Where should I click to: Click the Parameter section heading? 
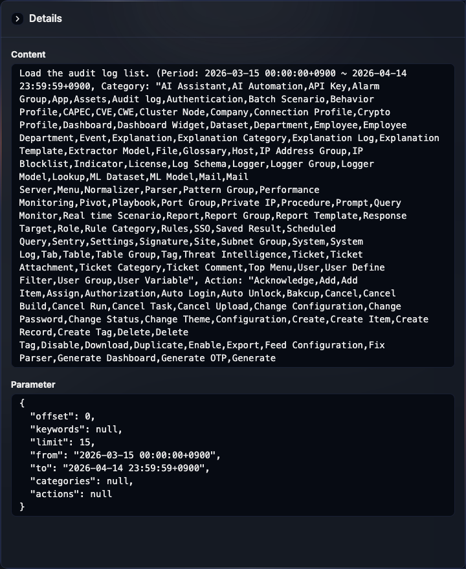33,384
